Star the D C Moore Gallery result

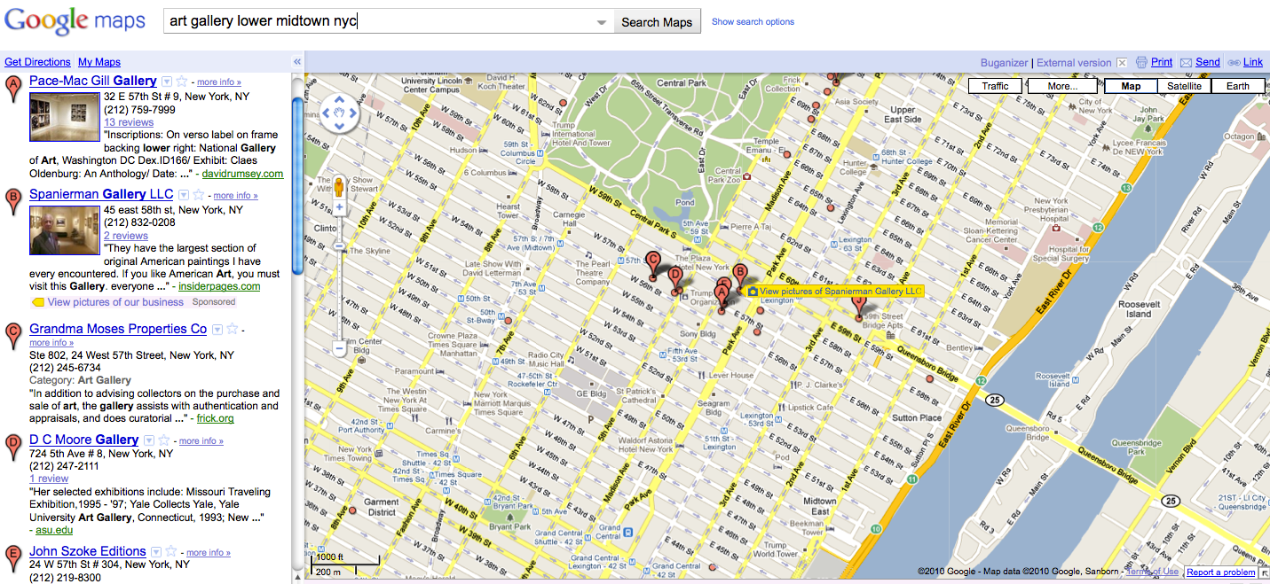[164, 440]
